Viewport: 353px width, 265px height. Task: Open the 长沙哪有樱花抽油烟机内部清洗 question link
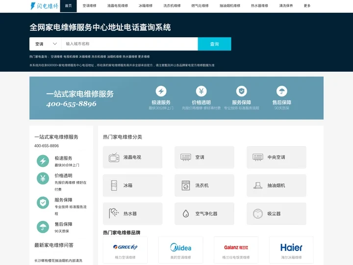tap(58, 261)
